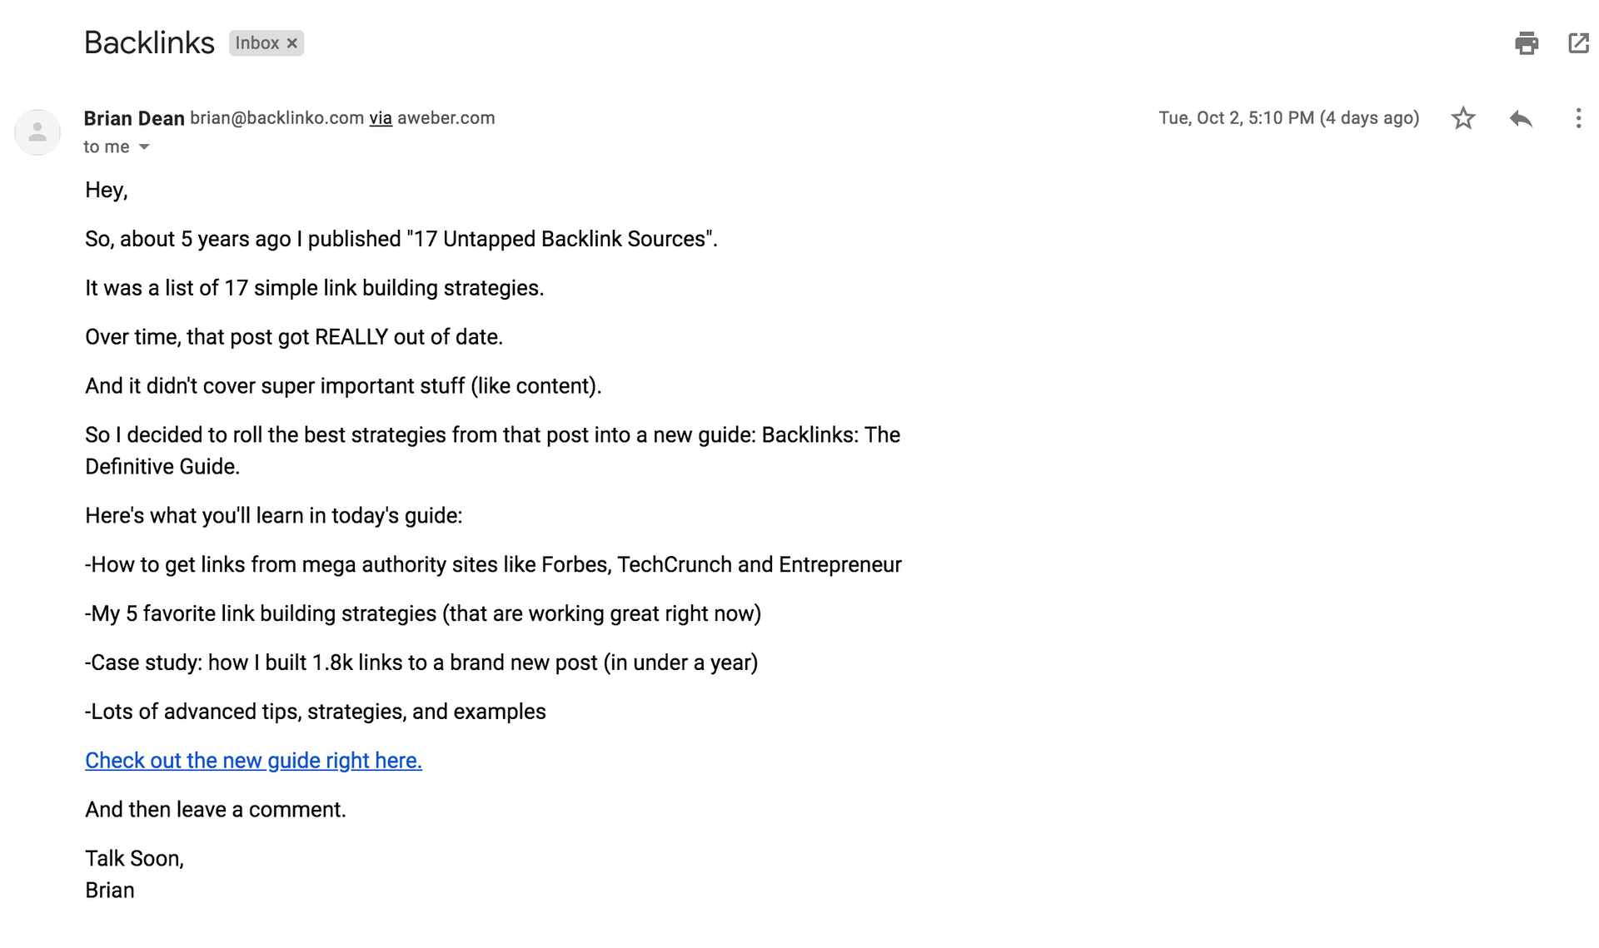
Task: Expand the "to me" details arrow
Action: point(144,147)
